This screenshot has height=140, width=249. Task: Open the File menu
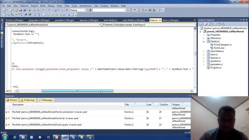(x=3, y=6)
